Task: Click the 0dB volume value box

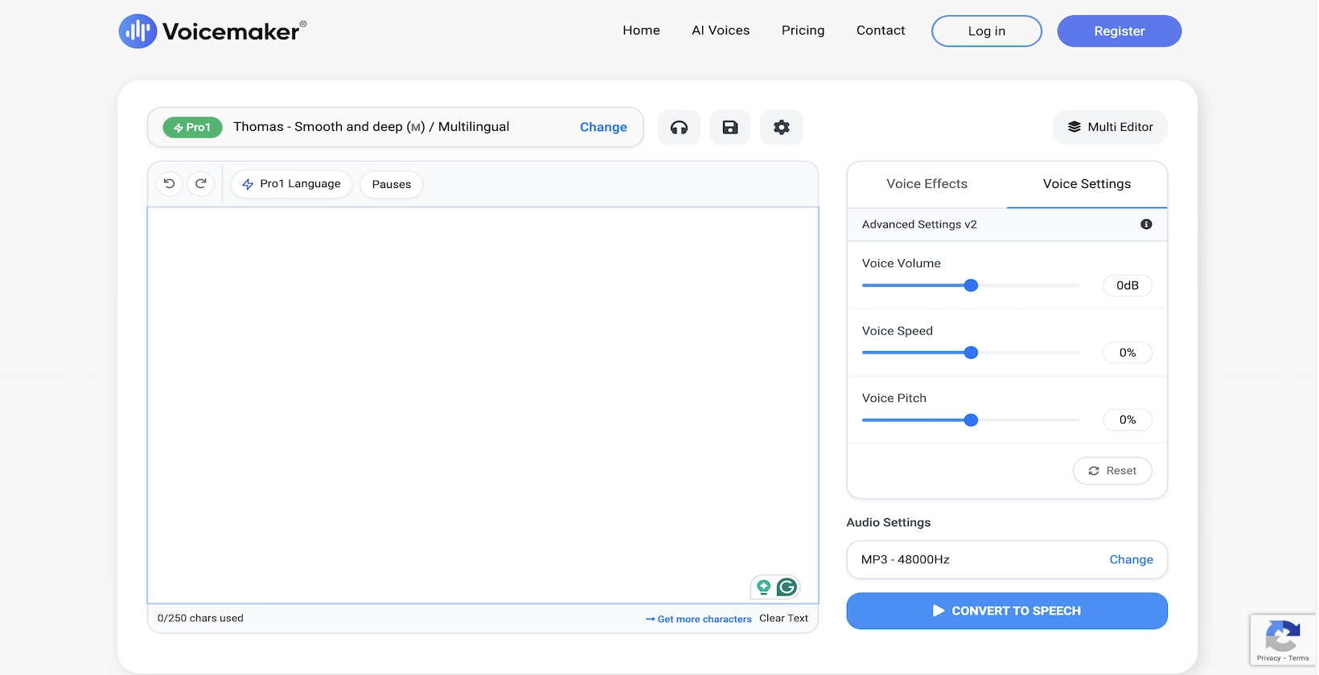Action: [x=1128, y=285]
